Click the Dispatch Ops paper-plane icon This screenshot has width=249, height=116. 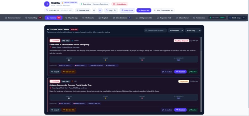click(66, 18)
